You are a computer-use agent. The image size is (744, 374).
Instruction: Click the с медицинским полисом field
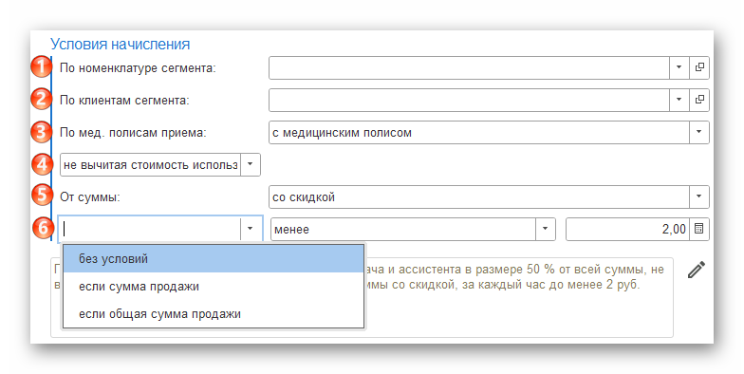click(479, 133)
